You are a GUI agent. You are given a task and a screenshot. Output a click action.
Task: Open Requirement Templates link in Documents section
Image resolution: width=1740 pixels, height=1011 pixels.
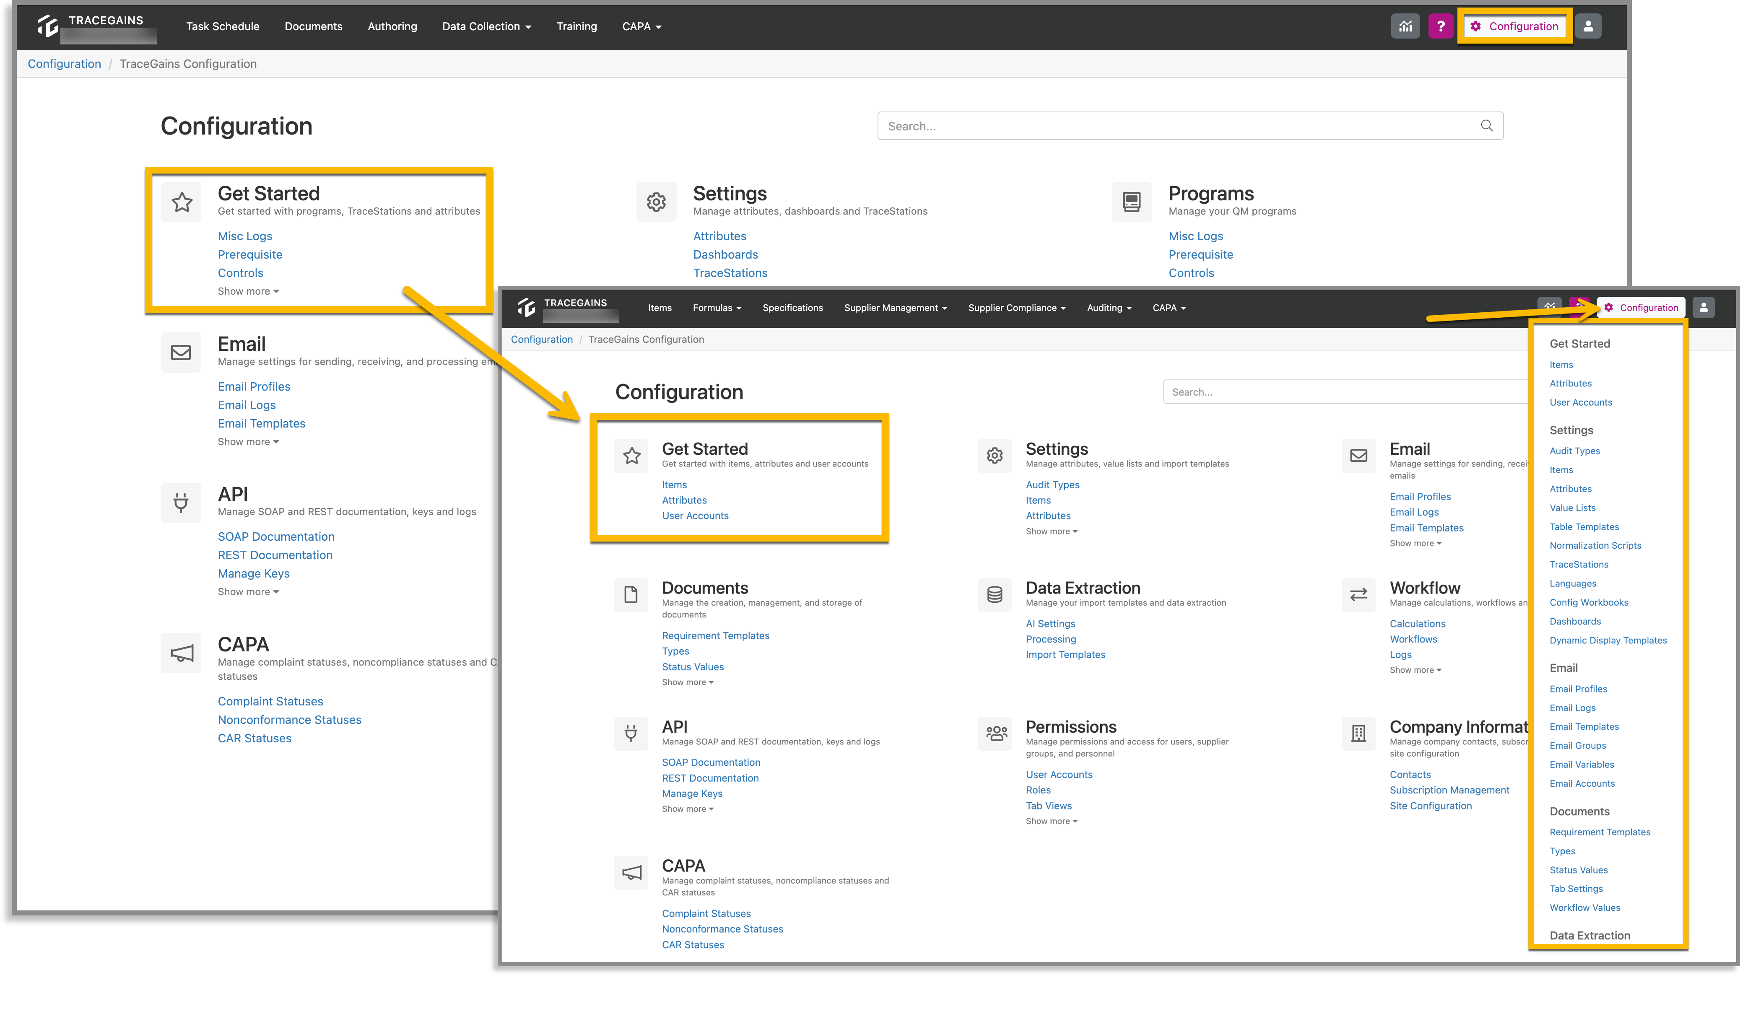point(715,635)
